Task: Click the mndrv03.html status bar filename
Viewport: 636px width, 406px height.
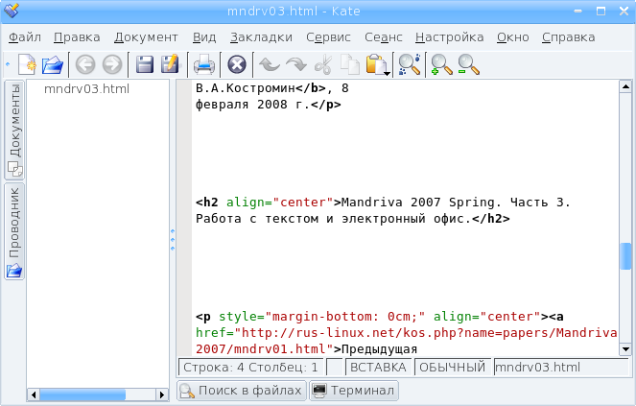Action: point(561,368)
